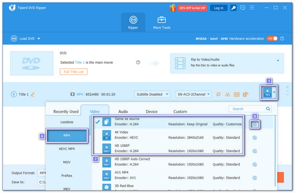Click the DVD thumbnail preview
The width and height of the screenshot is (295, 193).
(x=32, y=63)
